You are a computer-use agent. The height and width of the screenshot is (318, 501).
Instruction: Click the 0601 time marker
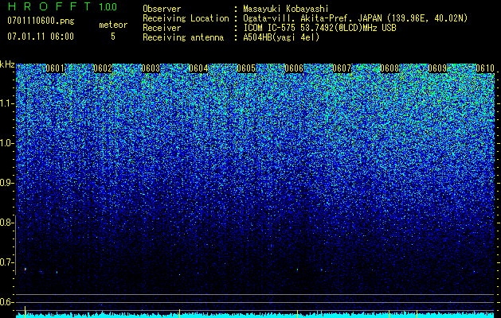click(x=55, y=68)
